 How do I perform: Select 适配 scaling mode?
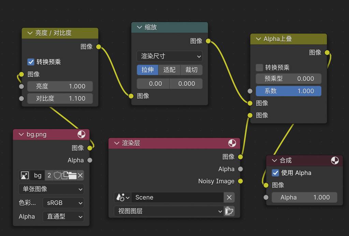pos(169,70)
